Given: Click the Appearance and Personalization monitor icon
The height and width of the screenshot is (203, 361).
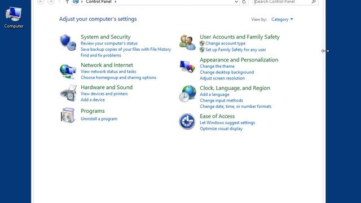Looking at the screenshot, I should (187, 67).
